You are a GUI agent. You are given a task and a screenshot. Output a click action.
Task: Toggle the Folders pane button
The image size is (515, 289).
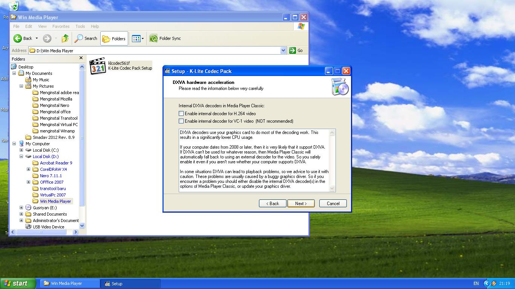click(114, 38)
